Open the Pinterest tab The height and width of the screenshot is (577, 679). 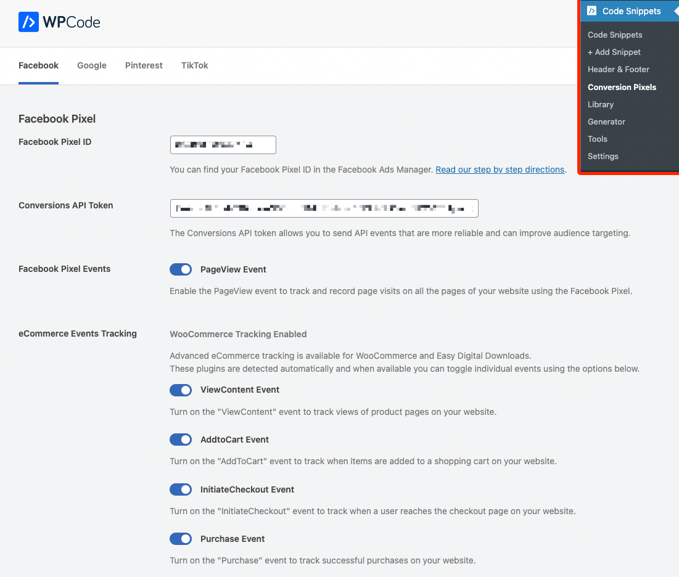pyautogui.click(x=144, y=65)
